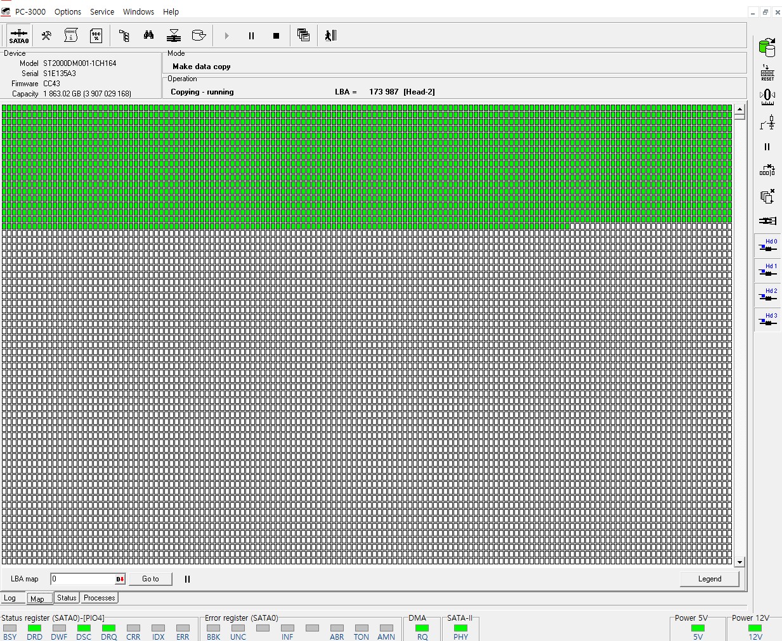Screen dimensions: 782x641
Task: Open the binary info scroll icon
Action: (71, 36)
